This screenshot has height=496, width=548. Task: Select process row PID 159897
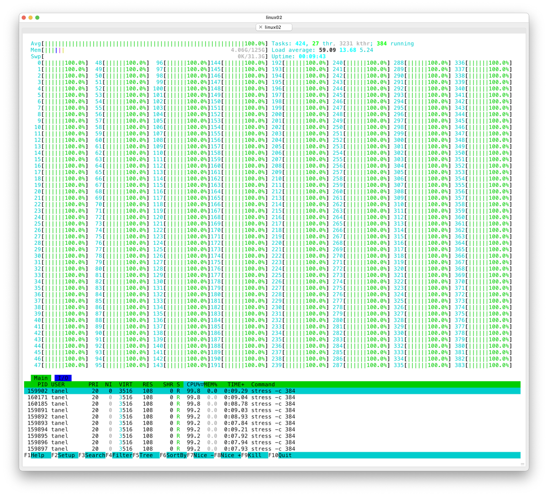tap(272, 449)
